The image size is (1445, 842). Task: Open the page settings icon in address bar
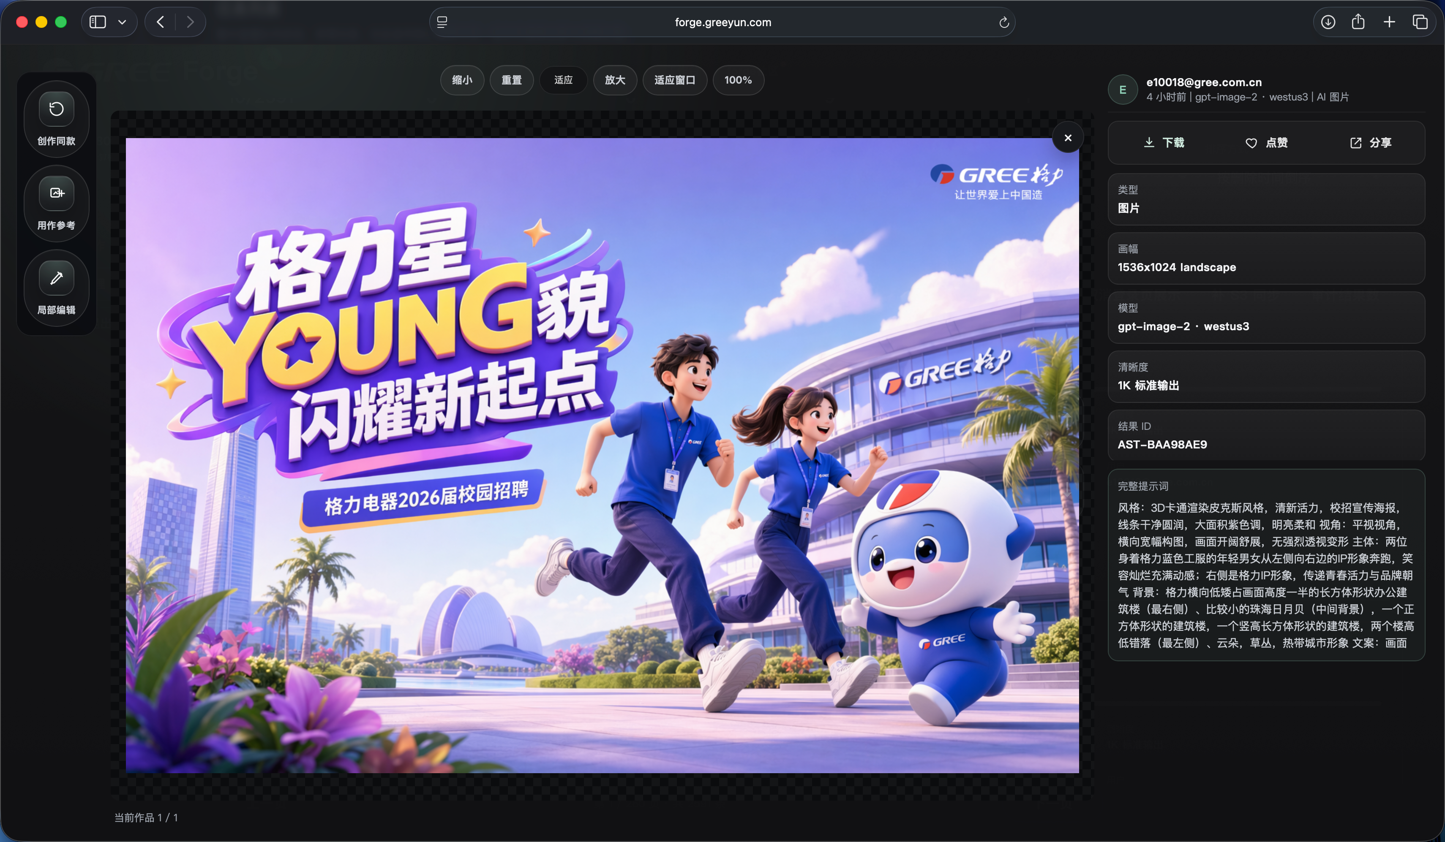(x=442, y=22)
